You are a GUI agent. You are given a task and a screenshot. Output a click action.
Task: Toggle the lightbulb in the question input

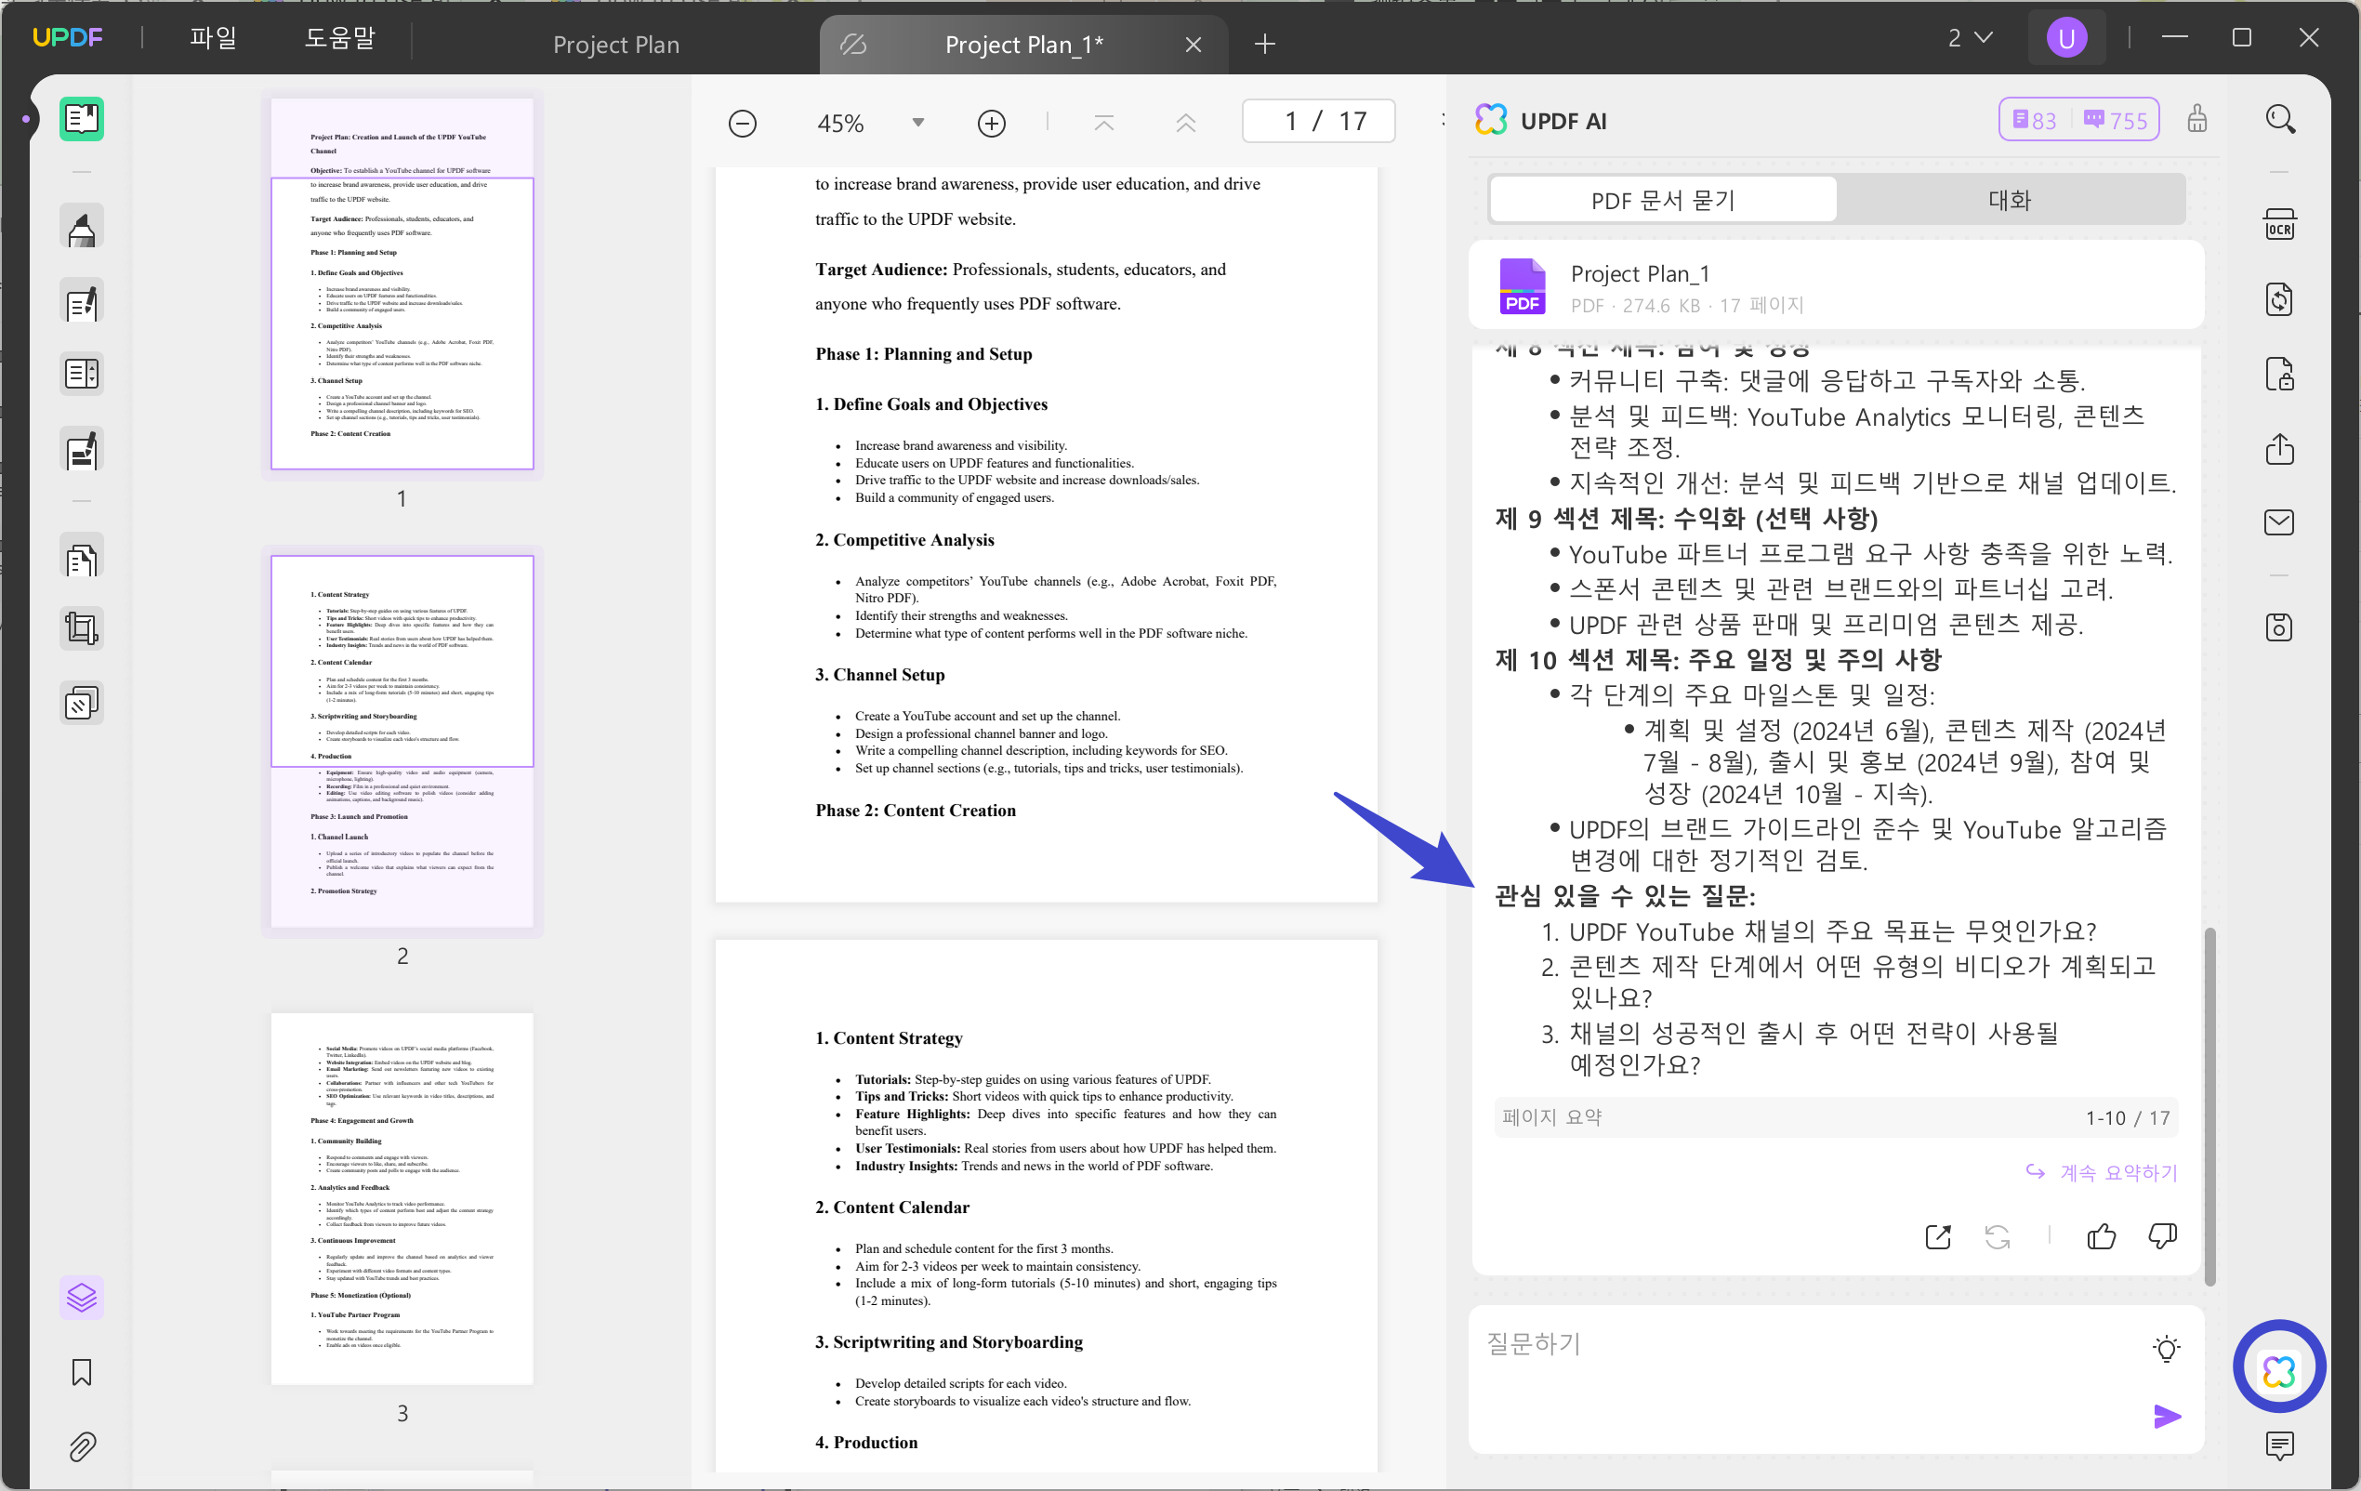2166,1348
